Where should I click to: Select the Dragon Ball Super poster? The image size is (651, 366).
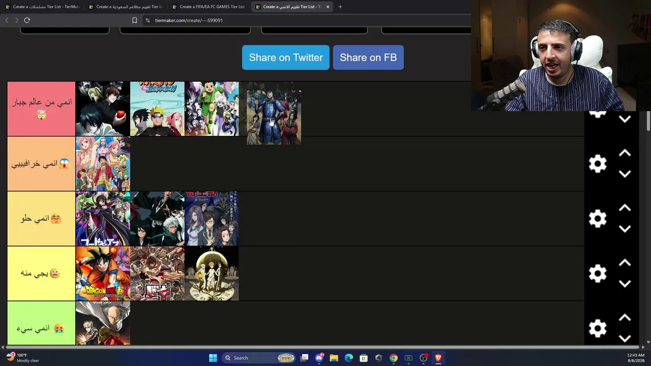tap(103, 273)
